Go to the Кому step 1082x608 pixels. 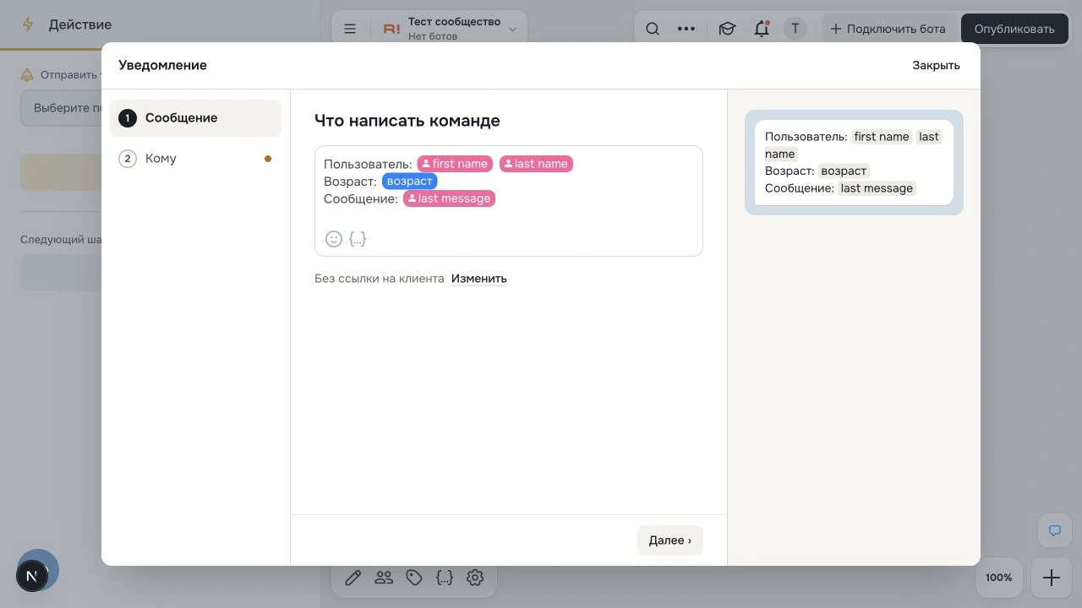195,159
